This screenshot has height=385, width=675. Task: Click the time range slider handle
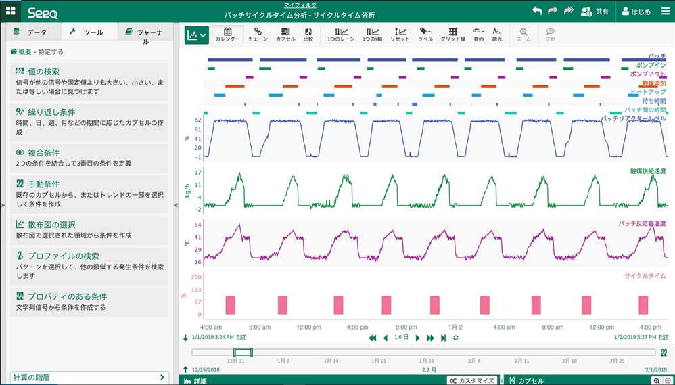pos(242,352)
